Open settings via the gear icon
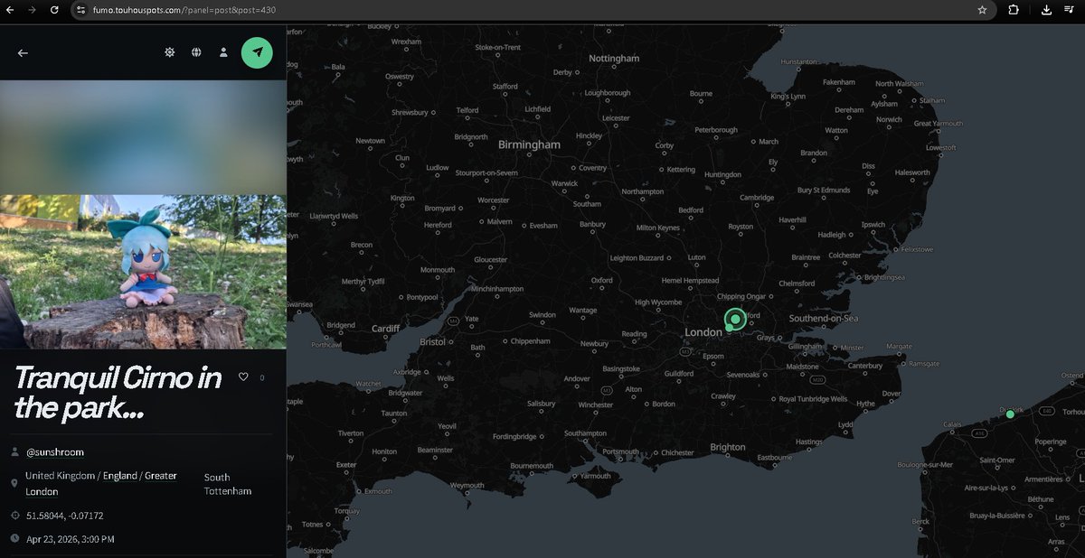Image resolution: width=1085 pixels, height=558 pixels. pos(169,52)
